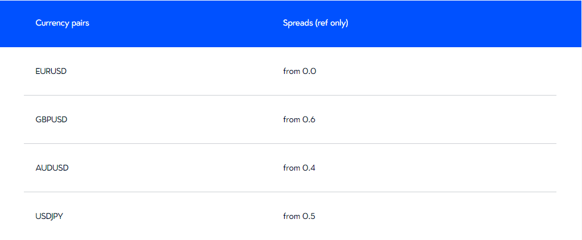The width and height of the screenshot is (582, 240).
Task: Click the divider line below the EURUSD row
Action: [x=290, y=96]
